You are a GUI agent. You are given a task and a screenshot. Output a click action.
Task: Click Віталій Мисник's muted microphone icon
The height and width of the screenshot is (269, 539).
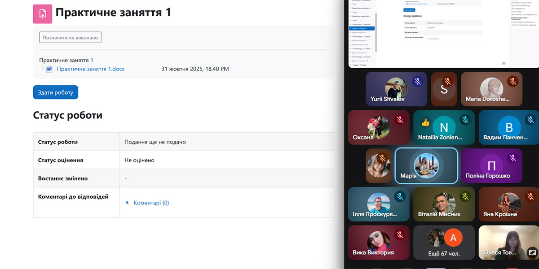(x=465, y=196)
